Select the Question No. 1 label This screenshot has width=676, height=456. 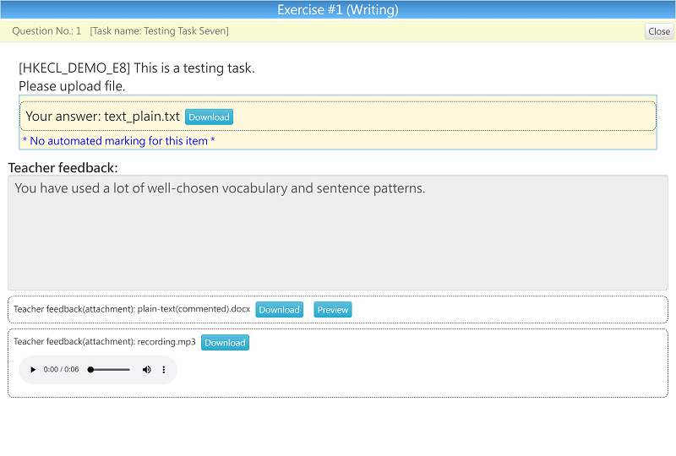(46, 31)
